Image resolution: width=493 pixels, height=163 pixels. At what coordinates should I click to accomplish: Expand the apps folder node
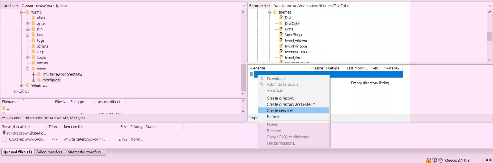pyautogui.click(x=28, y=24)
